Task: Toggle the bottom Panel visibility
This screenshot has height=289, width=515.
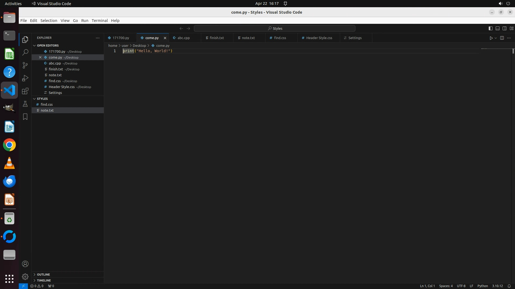Action: [x=497, y=28]
